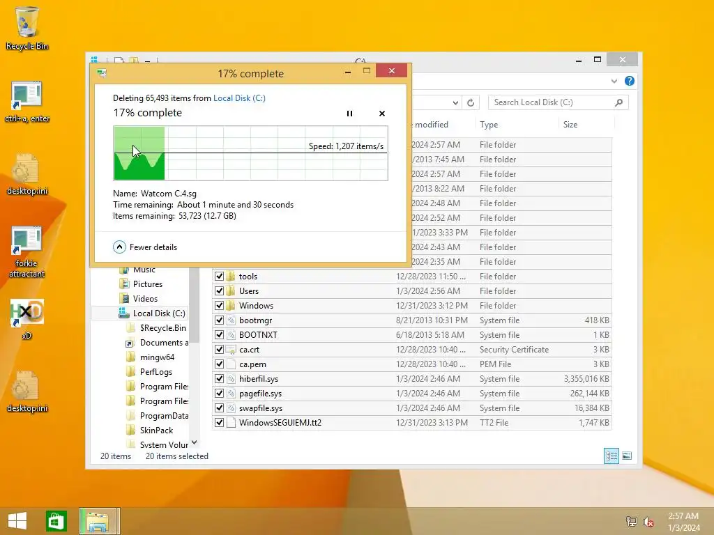Select the lower desktop.ini file icon

(x=26, y=391)
